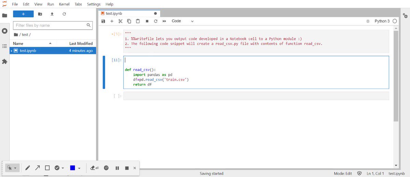410x177 pixels.
Task: Copy the selected cell from the notebook toolbar
Action: (129, 21)
